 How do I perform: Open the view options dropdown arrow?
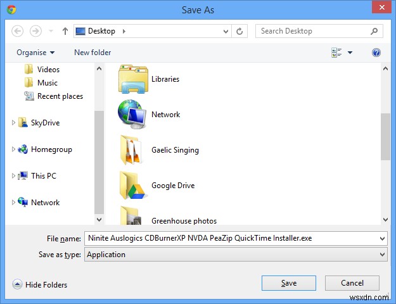350,53
